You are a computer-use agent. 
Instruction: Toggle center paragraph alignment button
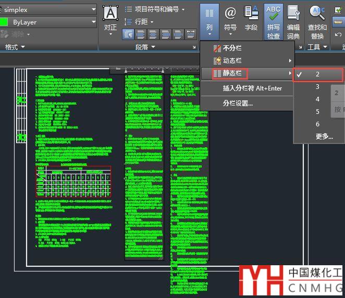pos(140,34)
